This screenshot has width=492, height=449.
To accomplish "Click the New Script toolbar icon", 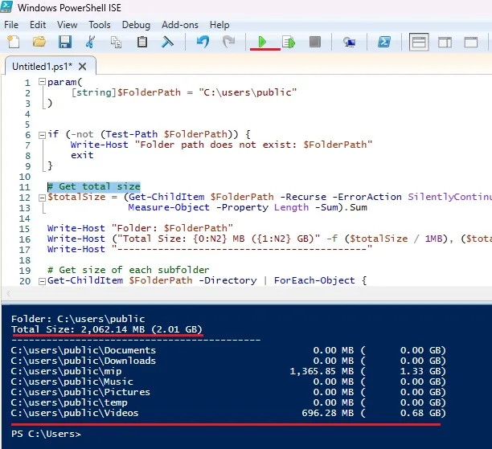I will (x=14, y=42).
